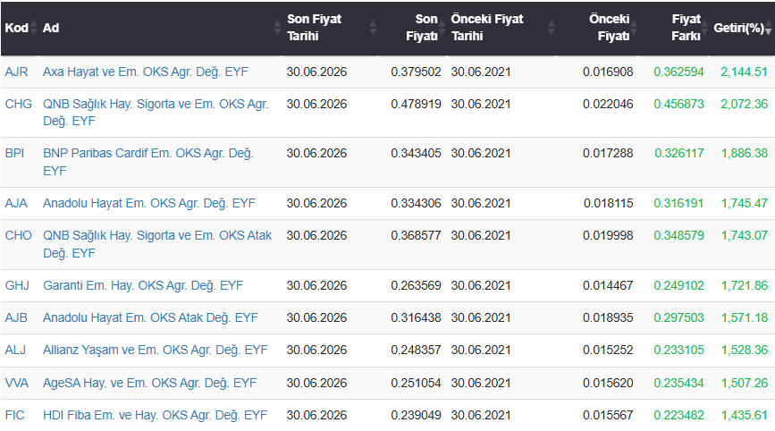Image resolution: width=775 pixels, height=431 pixels.
Task: Open Garanti Em. Hay. OKS fund
Action: coord(143,285)
